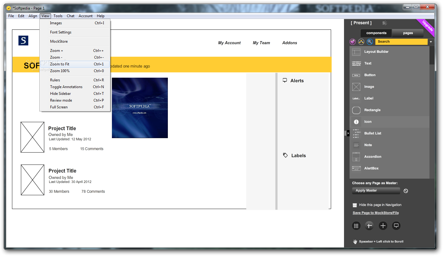Click My Account link on canvas
The width and height of the screenshot is (443, 256).
tap(229, 43)
